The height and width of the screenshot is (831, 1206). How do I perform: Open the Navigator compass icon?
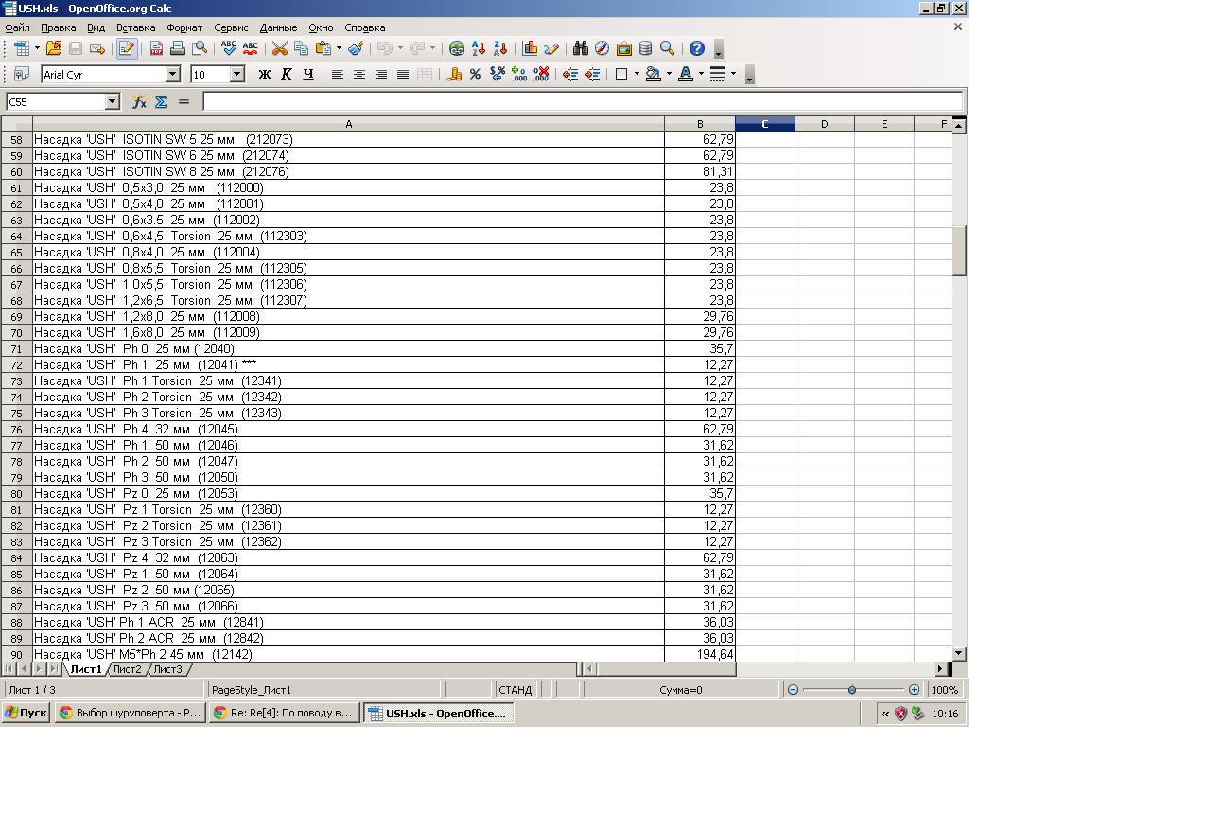(x=602, y=48)
